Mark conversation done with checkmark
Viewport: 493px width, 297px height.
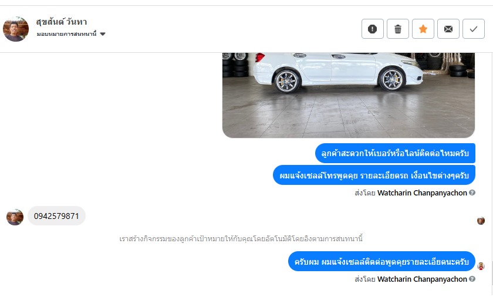tap(474, 29)
